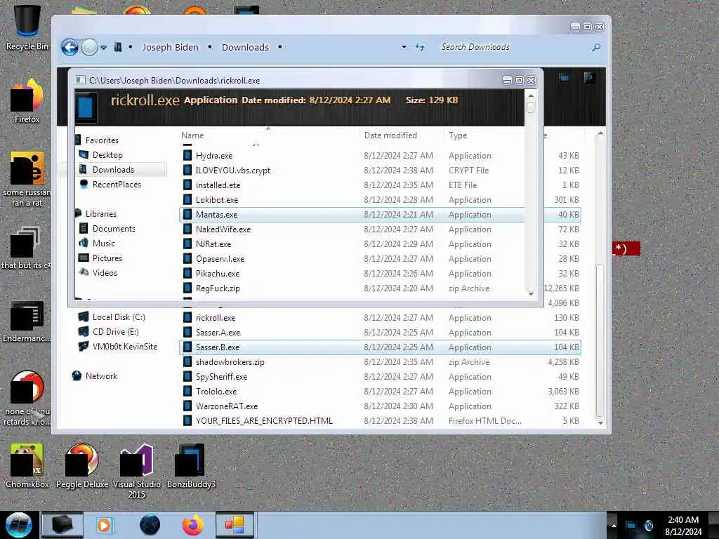The width and height of the screenshot is (719, 539).
Task: Select NakedWife.exe in the file list
Action: (x=223, y=229)
